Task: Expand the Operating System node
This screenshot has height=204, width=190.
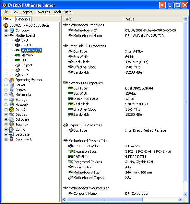Action: (x=6, y=80)
